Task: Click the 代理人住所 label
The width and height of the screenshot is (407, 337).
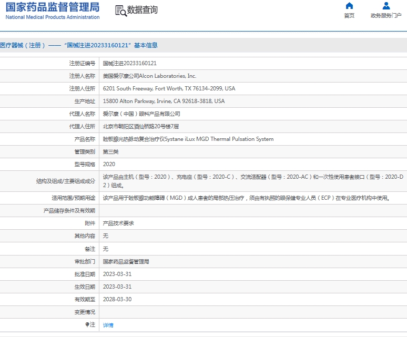Action: click(x=82, y=127)
